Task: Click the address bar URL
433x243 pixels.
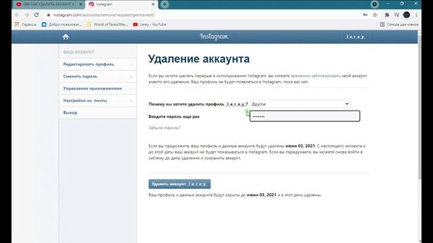Action: pos(104,15)
